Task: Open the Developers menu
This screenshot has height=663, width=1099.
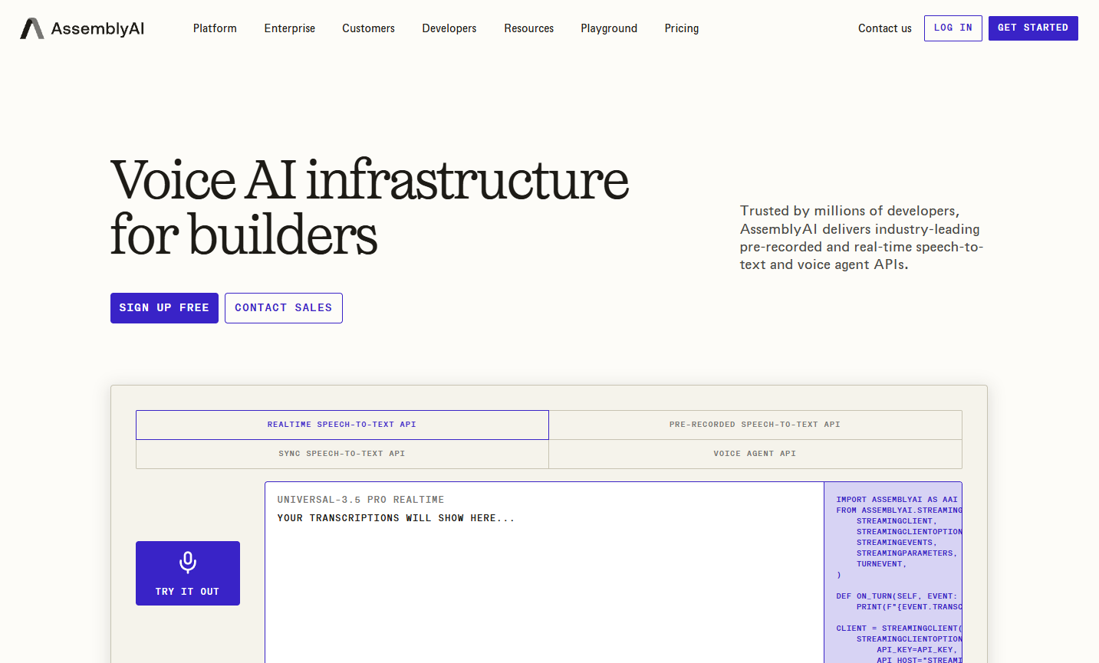Action: click(x=449, y=28)
